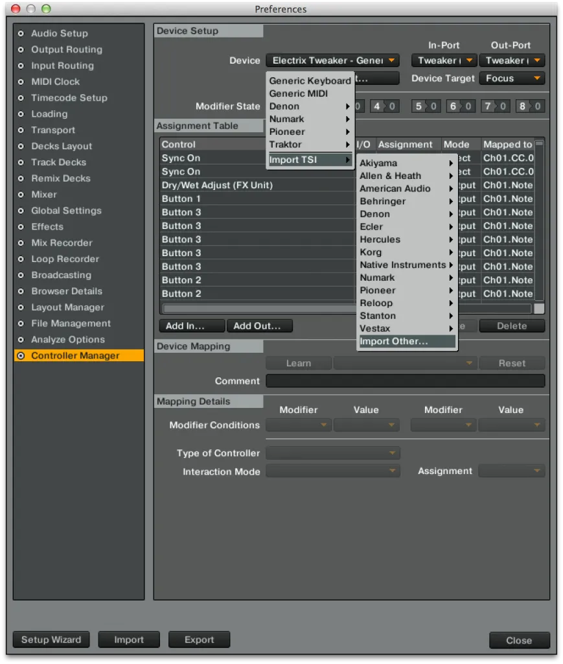This screenshot has width=563, height=664.
Task: Launch the Setup Wizard
Action: (x=51, y=639)
